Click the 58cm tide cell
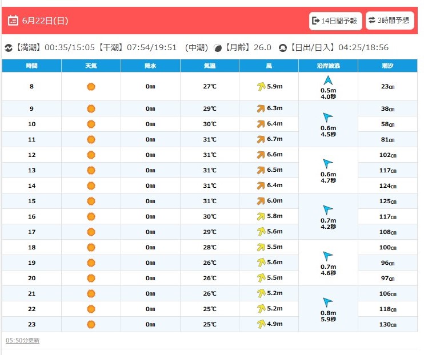Screen dimensions: 424x355 (x=387, y=124)
